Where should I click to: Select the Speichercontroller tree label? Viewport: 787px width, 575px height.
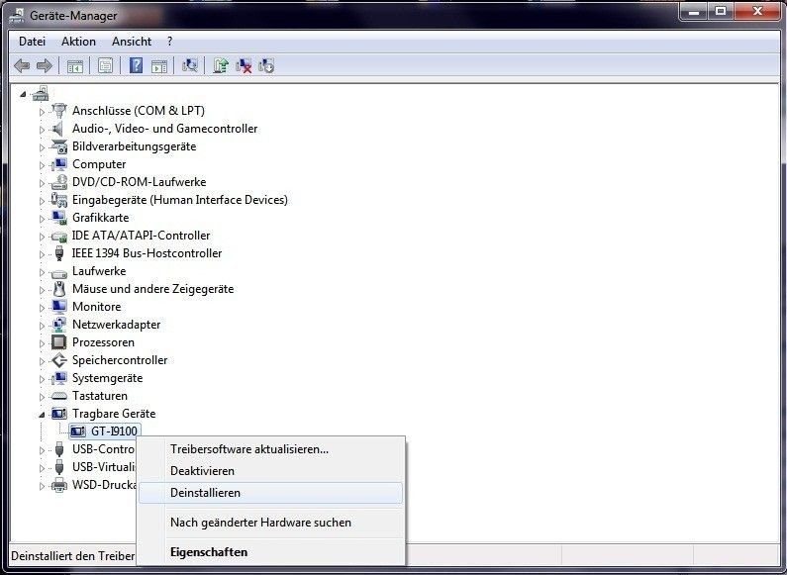click(120, 360)
